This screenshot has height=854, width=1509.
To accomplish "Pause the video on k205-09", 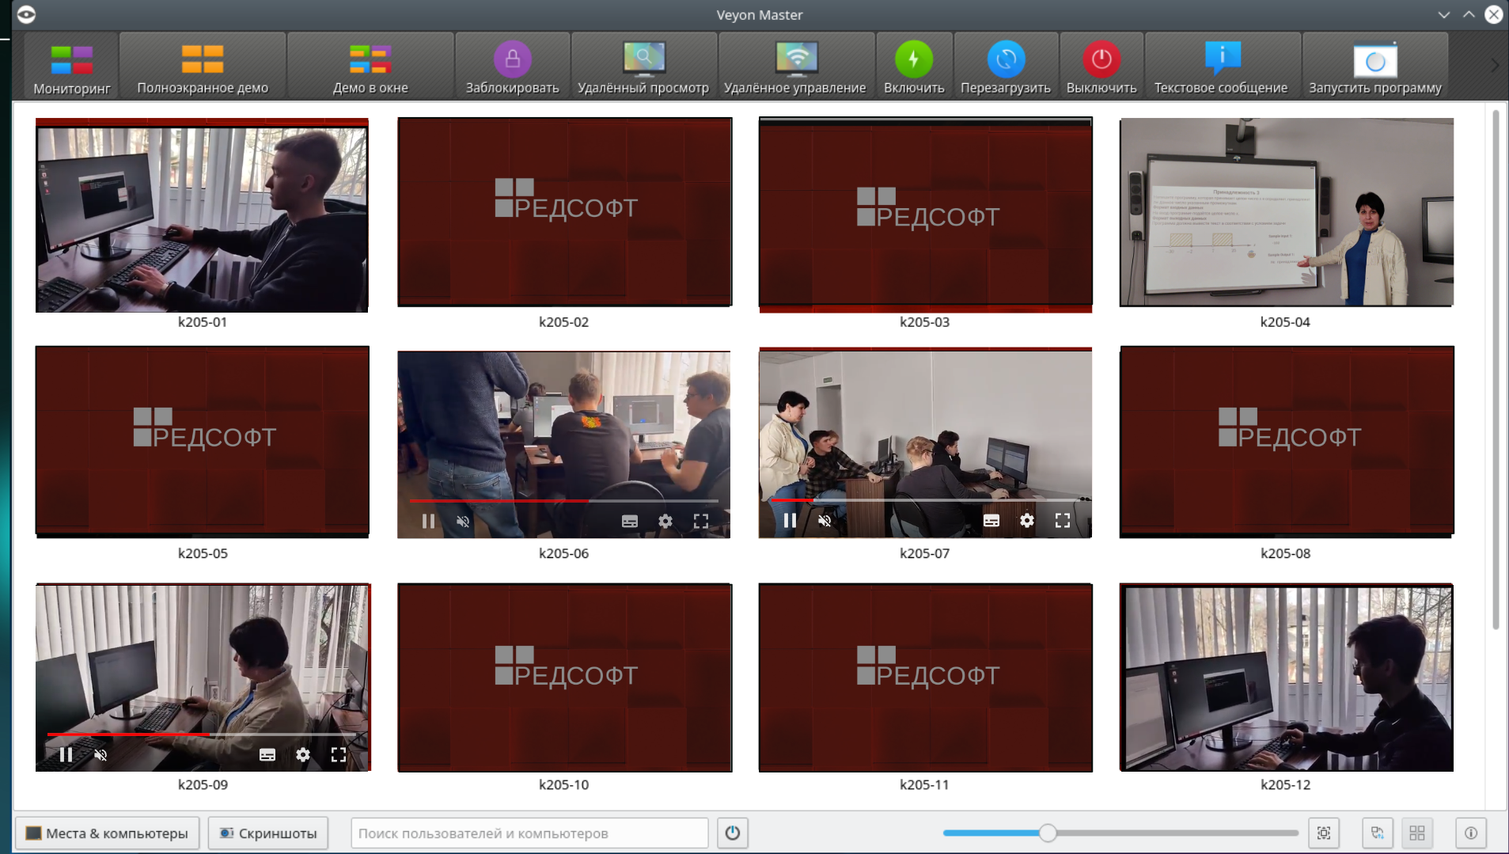I will coord(66,754).
